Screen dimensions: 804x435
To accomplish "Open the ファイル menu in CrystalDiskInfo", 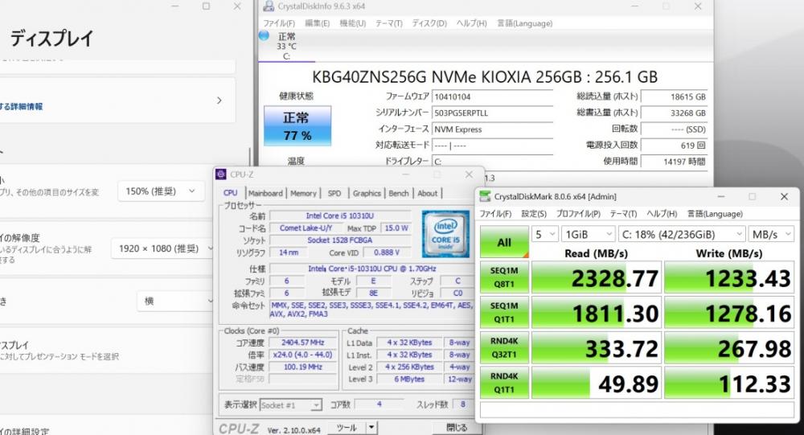I will coord(279,23).
